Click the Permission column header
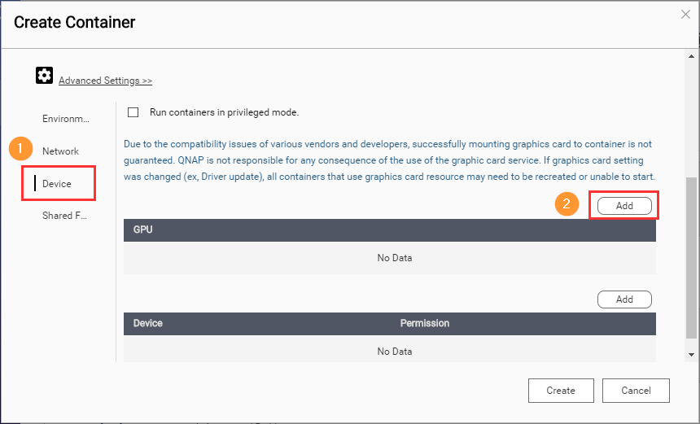 click(424, 323)
